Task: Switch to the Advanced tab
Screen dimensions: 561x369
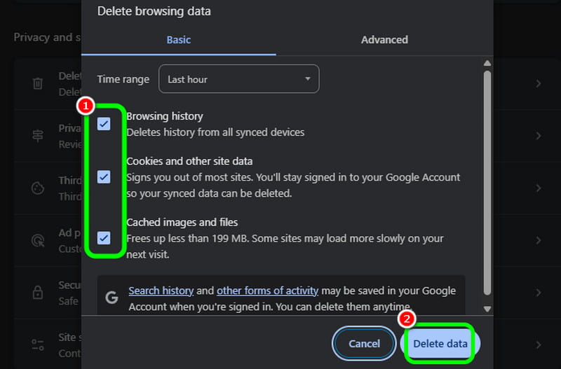Action: point(384,40)
